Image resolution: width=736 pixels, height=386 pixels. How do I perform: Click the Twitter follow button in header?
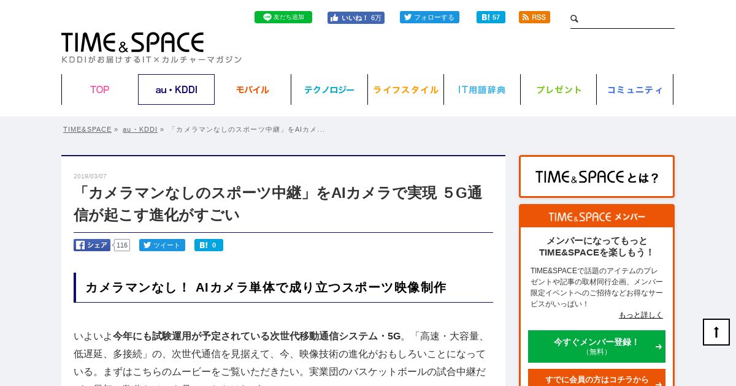[429, 17]
